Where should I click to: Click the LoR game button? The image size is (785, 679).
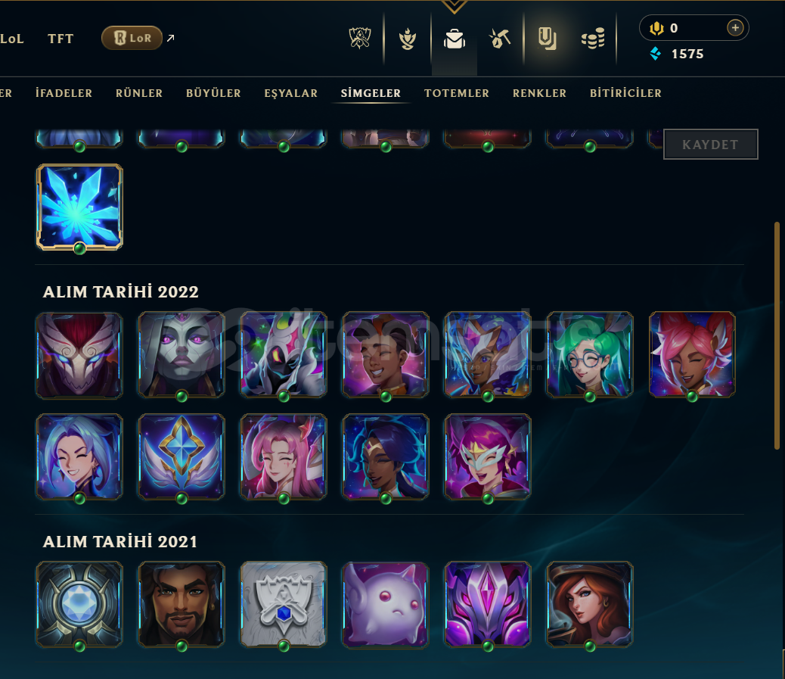[x=132, y=38]
